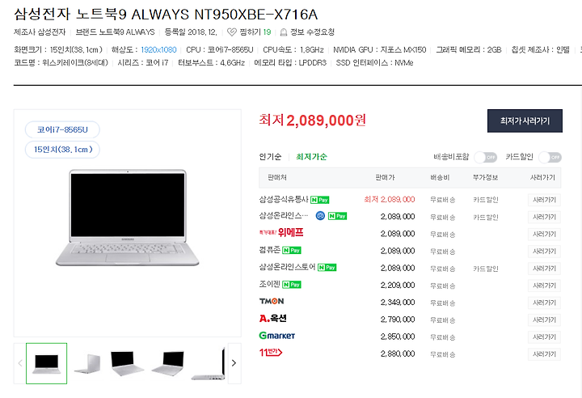Click the 코어i7-8565U spec tag
Screen dimensions: 582x398
(x=62, y=129)
